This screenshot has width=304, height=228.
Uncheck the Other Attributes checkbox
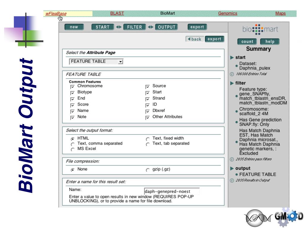click(148, 118)
